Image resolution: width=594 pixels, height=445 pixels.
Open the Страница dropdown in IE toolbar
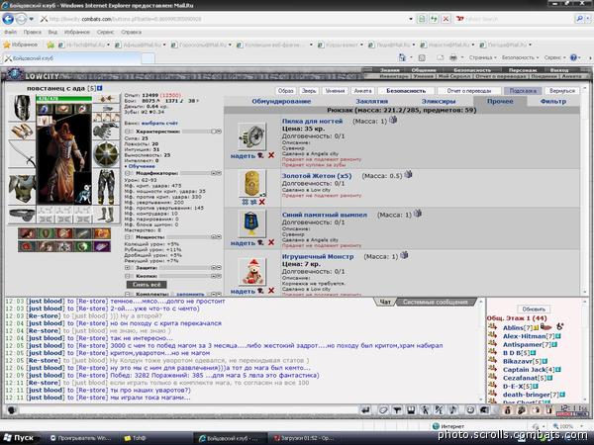[x=483, y=57]
